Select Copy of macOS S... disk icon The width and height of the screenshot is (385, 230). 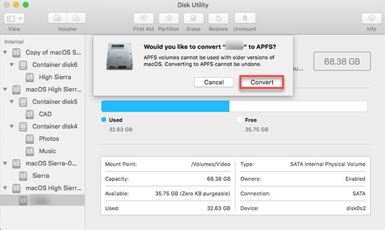click(x=16, y=52)
